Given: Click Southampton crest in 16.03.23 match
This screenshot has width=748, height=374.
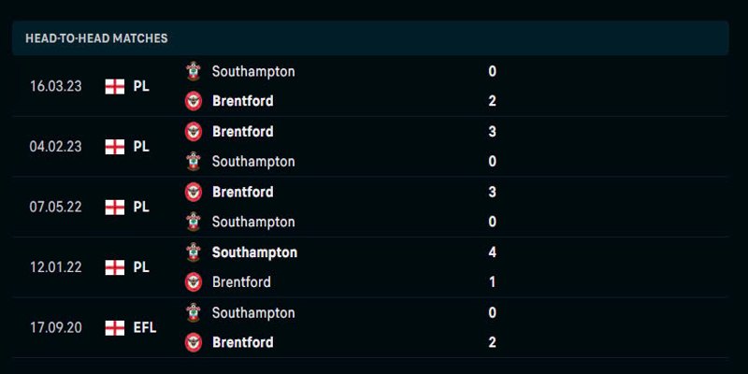Looking at the screenshot, I should click(x=194, y=71).
